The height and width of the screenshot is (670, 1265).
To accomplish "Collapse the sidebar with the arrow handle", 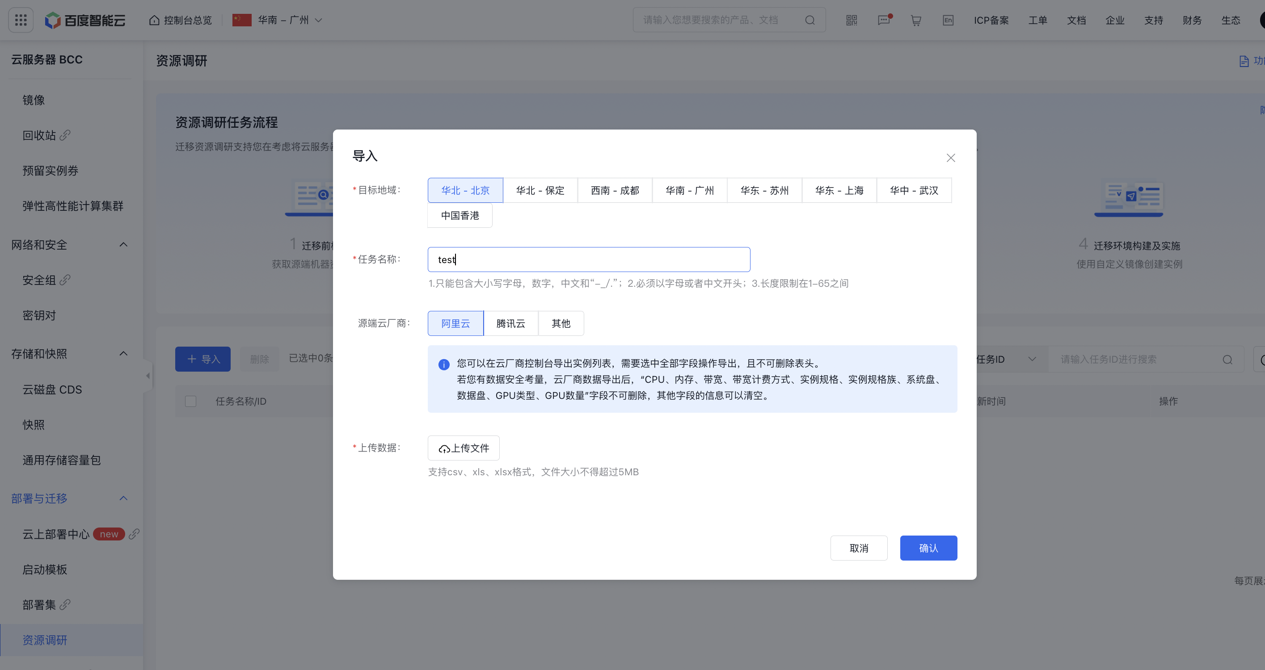I will (148, 376).
